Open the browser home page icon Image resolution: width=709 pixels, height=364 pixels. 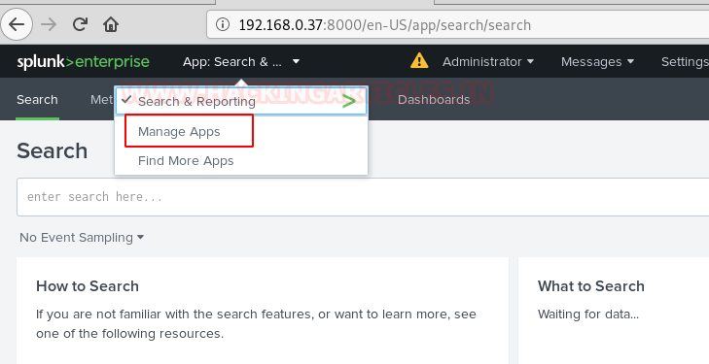111,24
